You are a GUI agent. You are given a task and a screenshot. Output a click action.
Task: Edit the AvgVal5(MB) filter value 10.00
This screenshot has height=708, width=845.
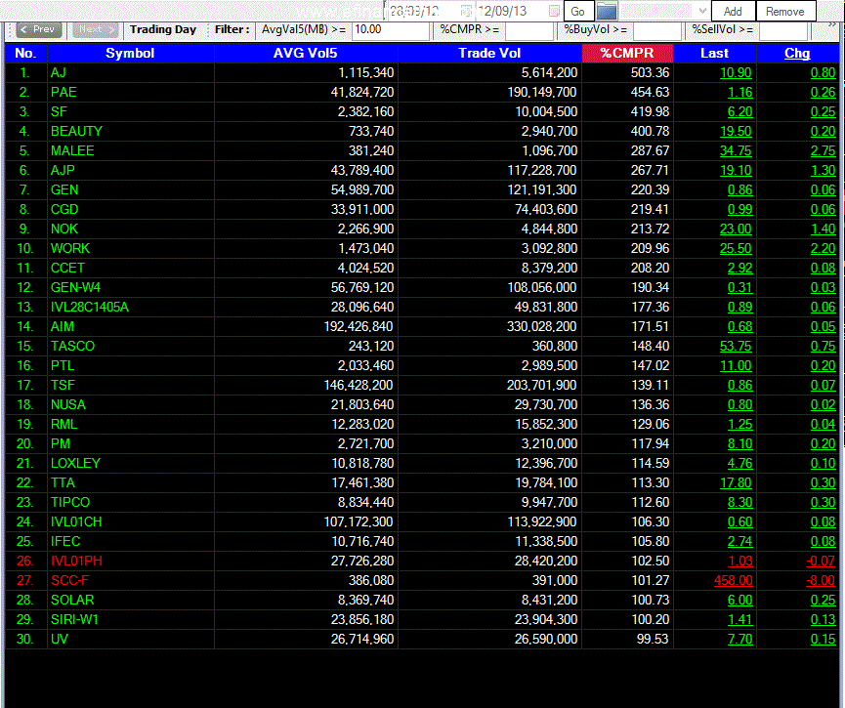[x=390, y=30]
